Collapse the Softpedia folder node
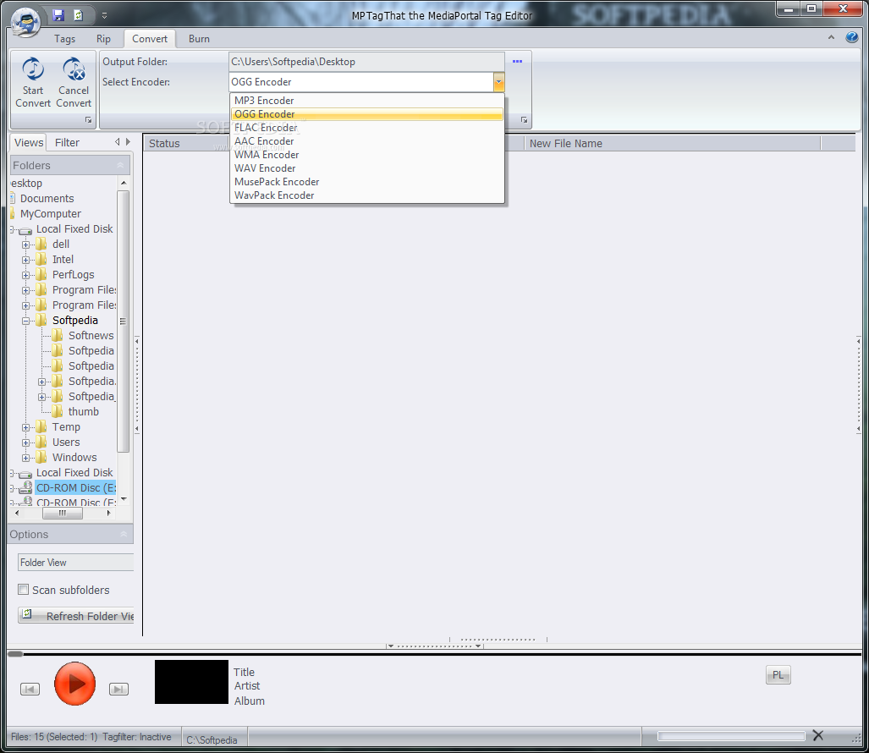This screenshot has height=753, width=869. click(25, 321)
